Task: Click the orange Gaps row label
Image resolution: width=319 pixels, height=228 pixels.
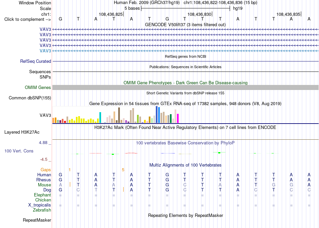Action: pyautogui.click(x=46, y=170)
